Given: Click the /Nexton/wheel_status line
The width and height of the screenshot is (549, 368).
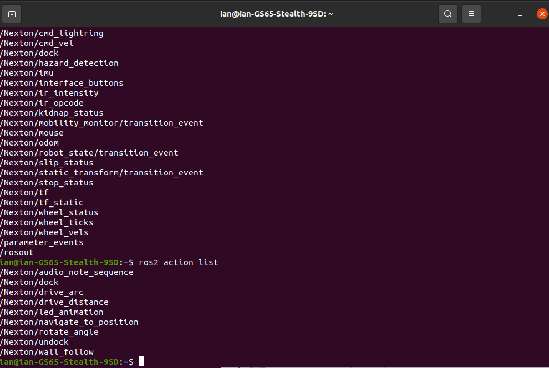Looking at the screenshot, I should click(x=49, y=212).
